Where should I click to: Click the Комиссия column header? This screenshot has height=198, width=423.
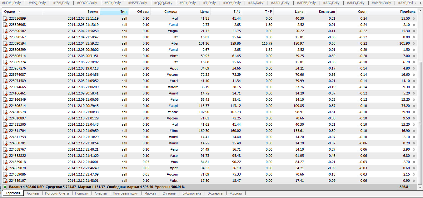click(x=321, y=12)
